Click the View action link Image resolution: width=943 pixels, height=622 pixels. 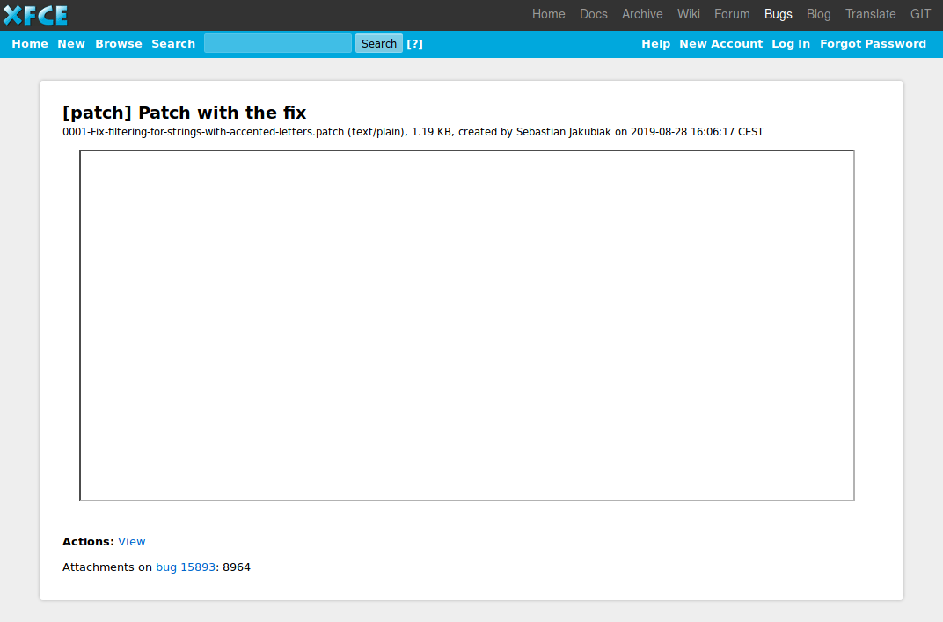coord(132,542)
